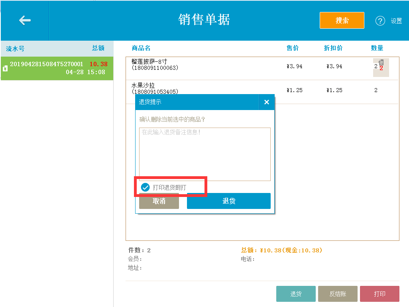Click the teal 退货 button at bottom
This screenshot has height=307, width=409.
[296, 293]
